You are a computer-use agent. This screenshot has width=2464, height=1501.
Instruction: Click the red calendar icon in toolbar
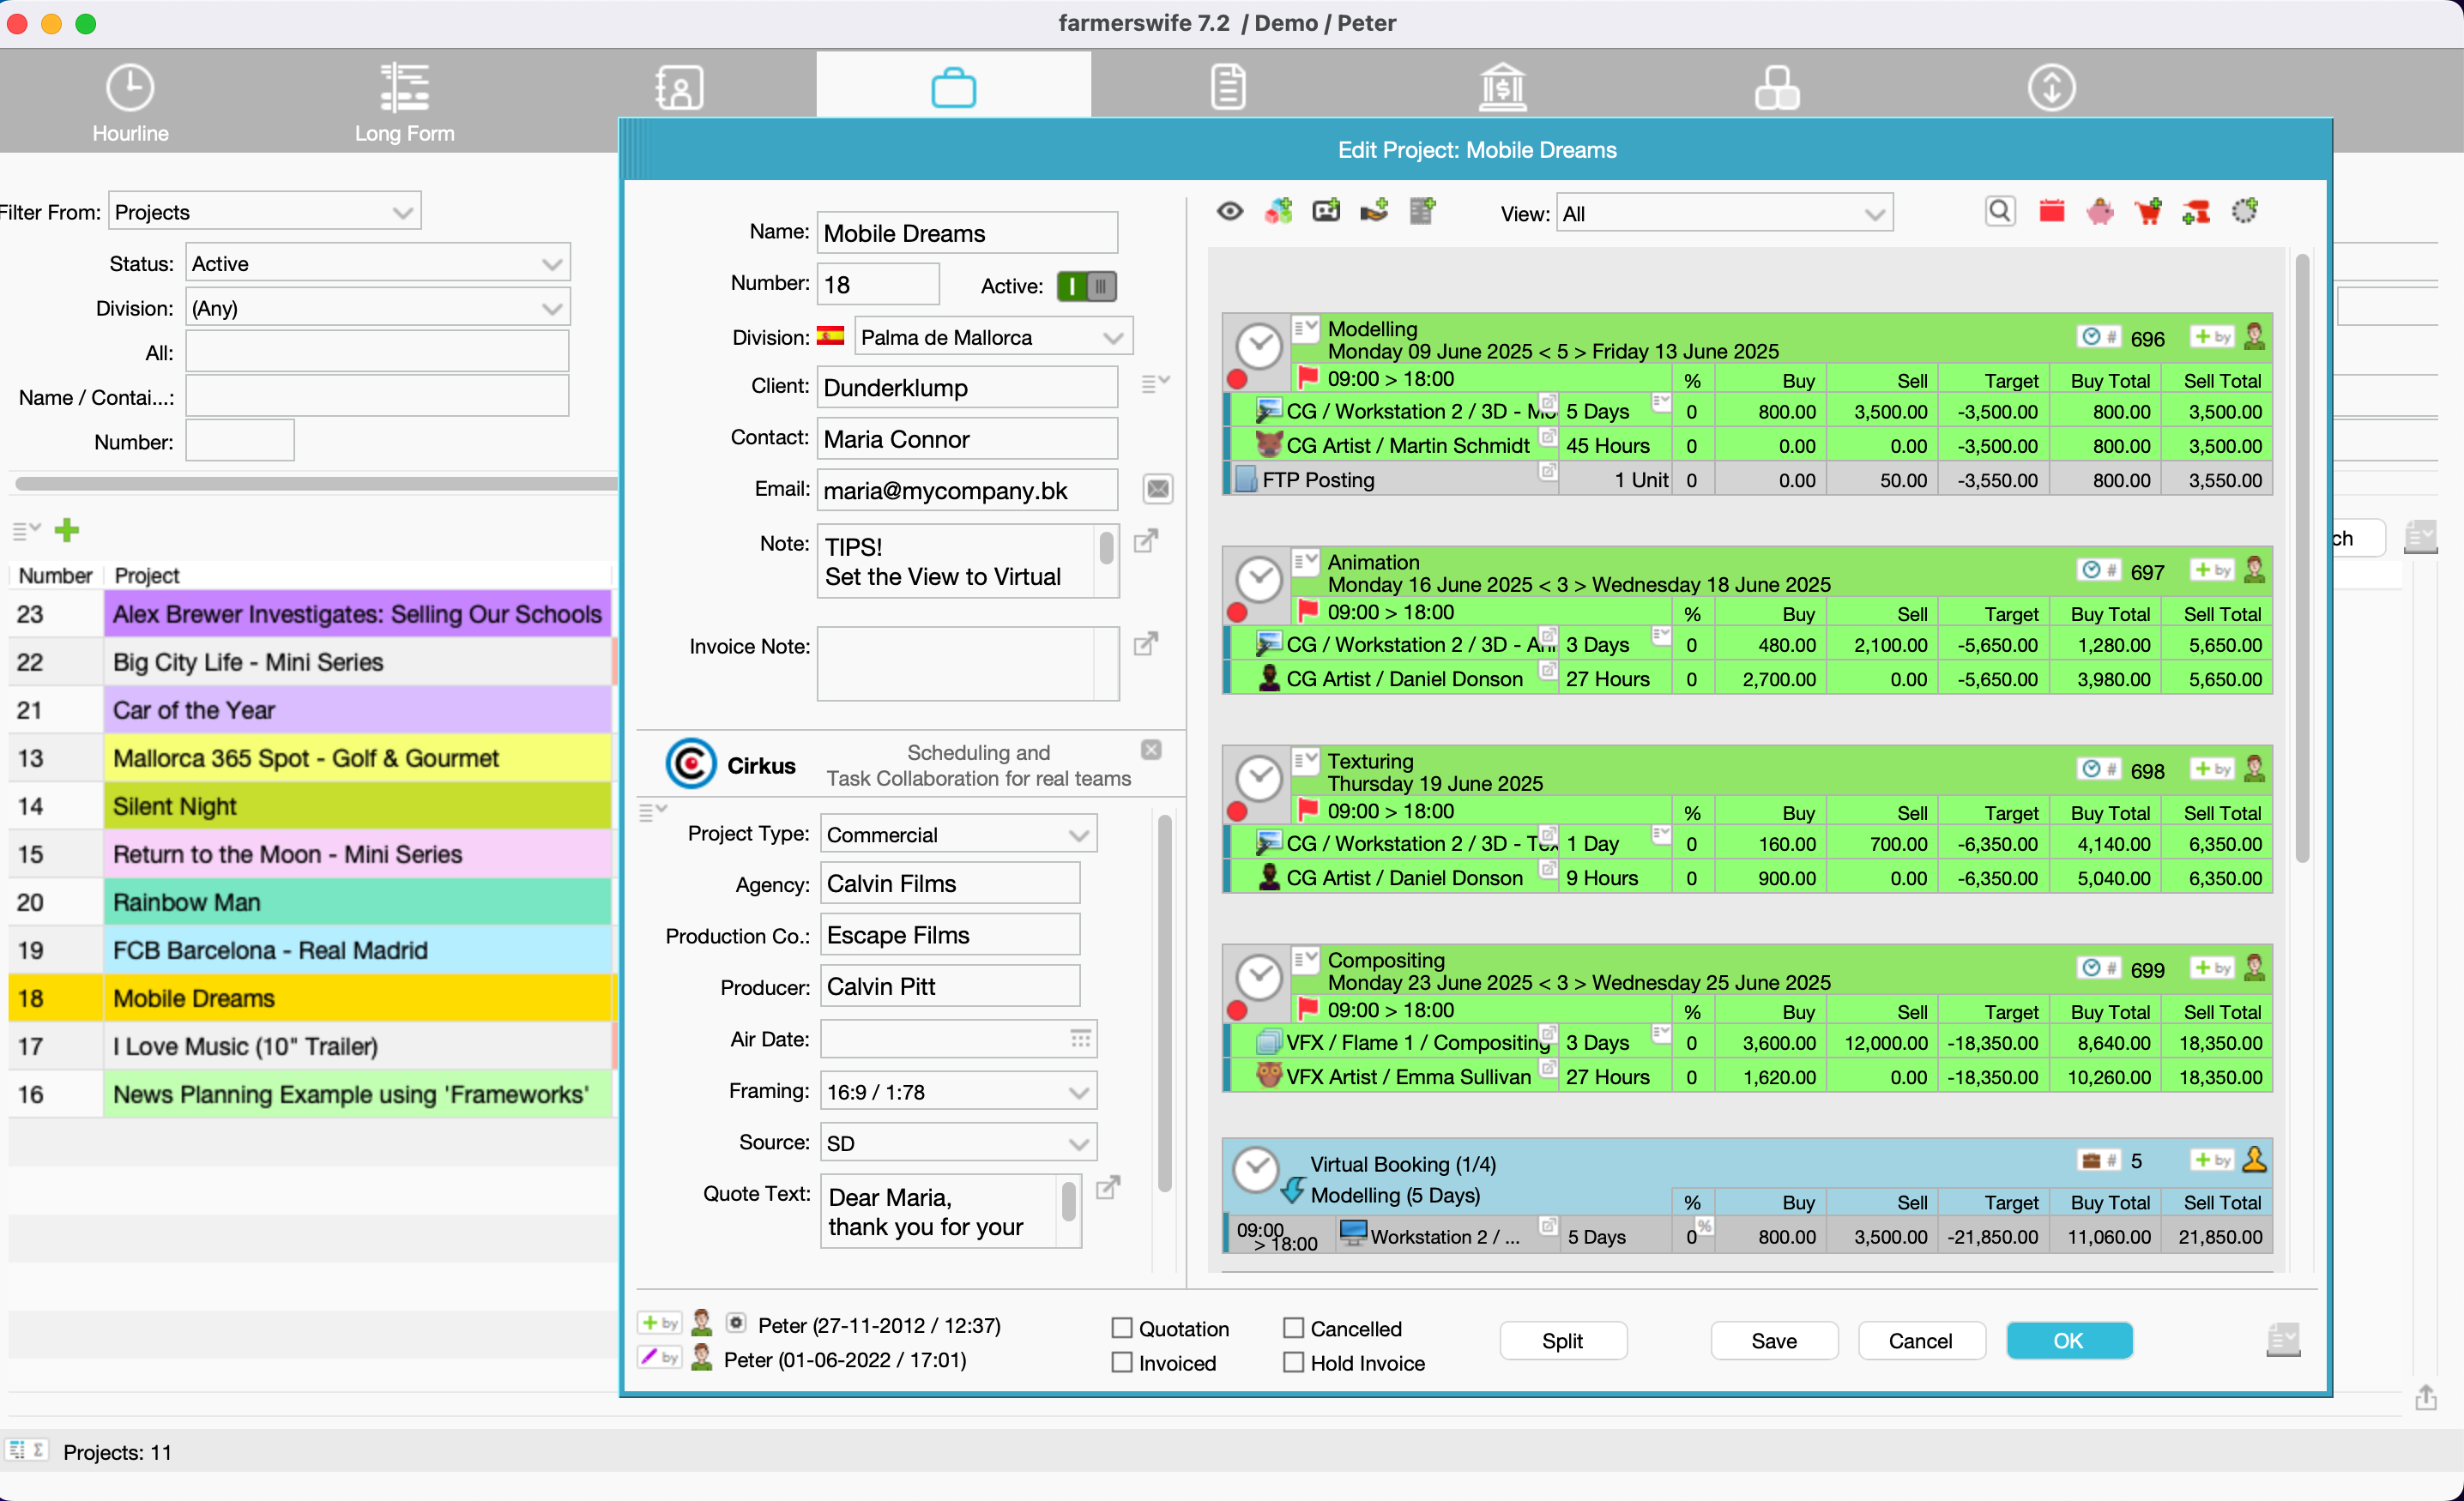pyautogui.click(x=2051, y=211)
